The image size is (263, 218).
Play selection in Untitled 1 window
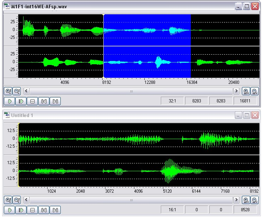pyautogui.click(x=21, y=210)
